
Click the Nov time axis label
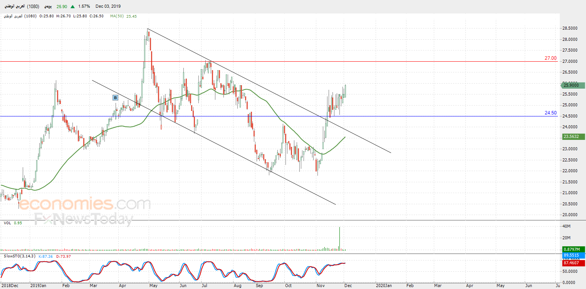(321, 286)
